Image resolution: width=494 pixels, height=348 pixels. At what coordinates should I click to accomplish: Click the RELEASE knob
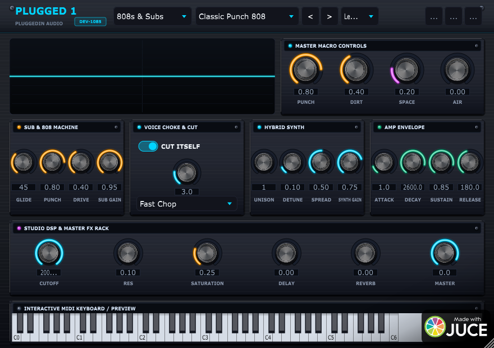click(x=470, y=162)
